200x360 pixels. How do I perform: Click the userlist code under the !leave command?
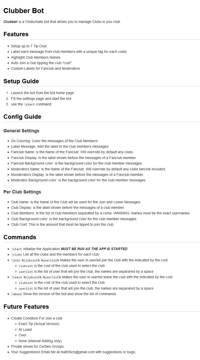[26, 289]
